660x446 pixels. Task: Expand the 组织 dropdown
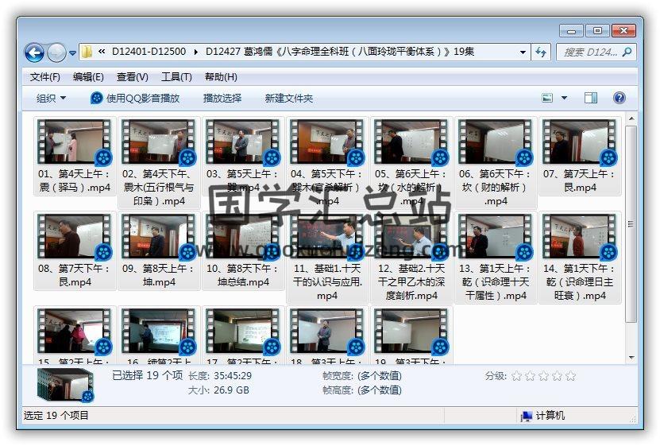51,98
